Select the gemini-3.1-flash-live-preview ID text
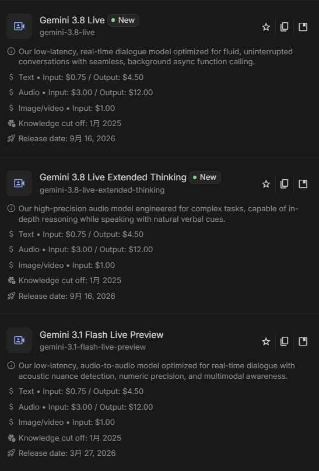This screenshot has width=319, height=471. [x=93, y=347]
